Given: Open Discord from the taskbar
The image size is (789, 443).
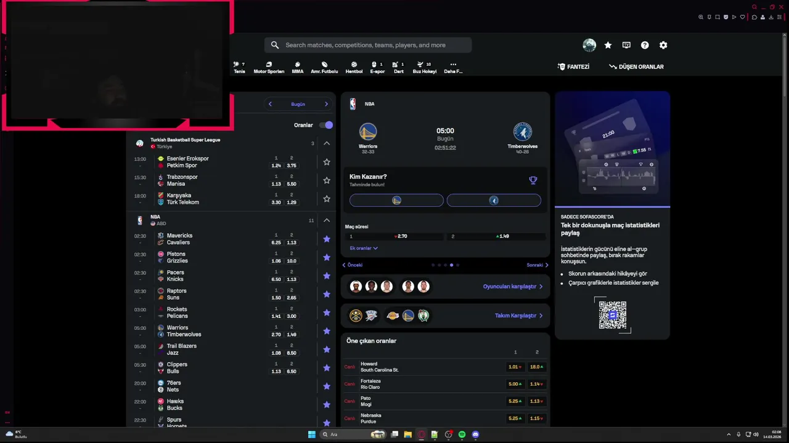Looking at the screenshot, I should (475, 434).
